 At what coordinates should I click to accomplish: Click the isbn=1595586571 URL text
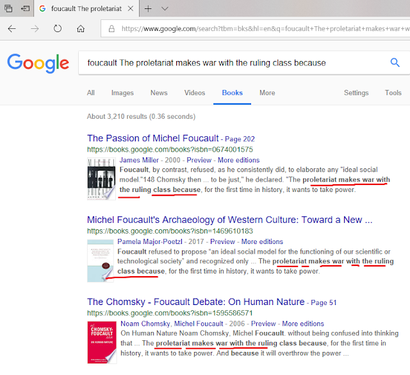pyautogui.click(x=170, y=313)
